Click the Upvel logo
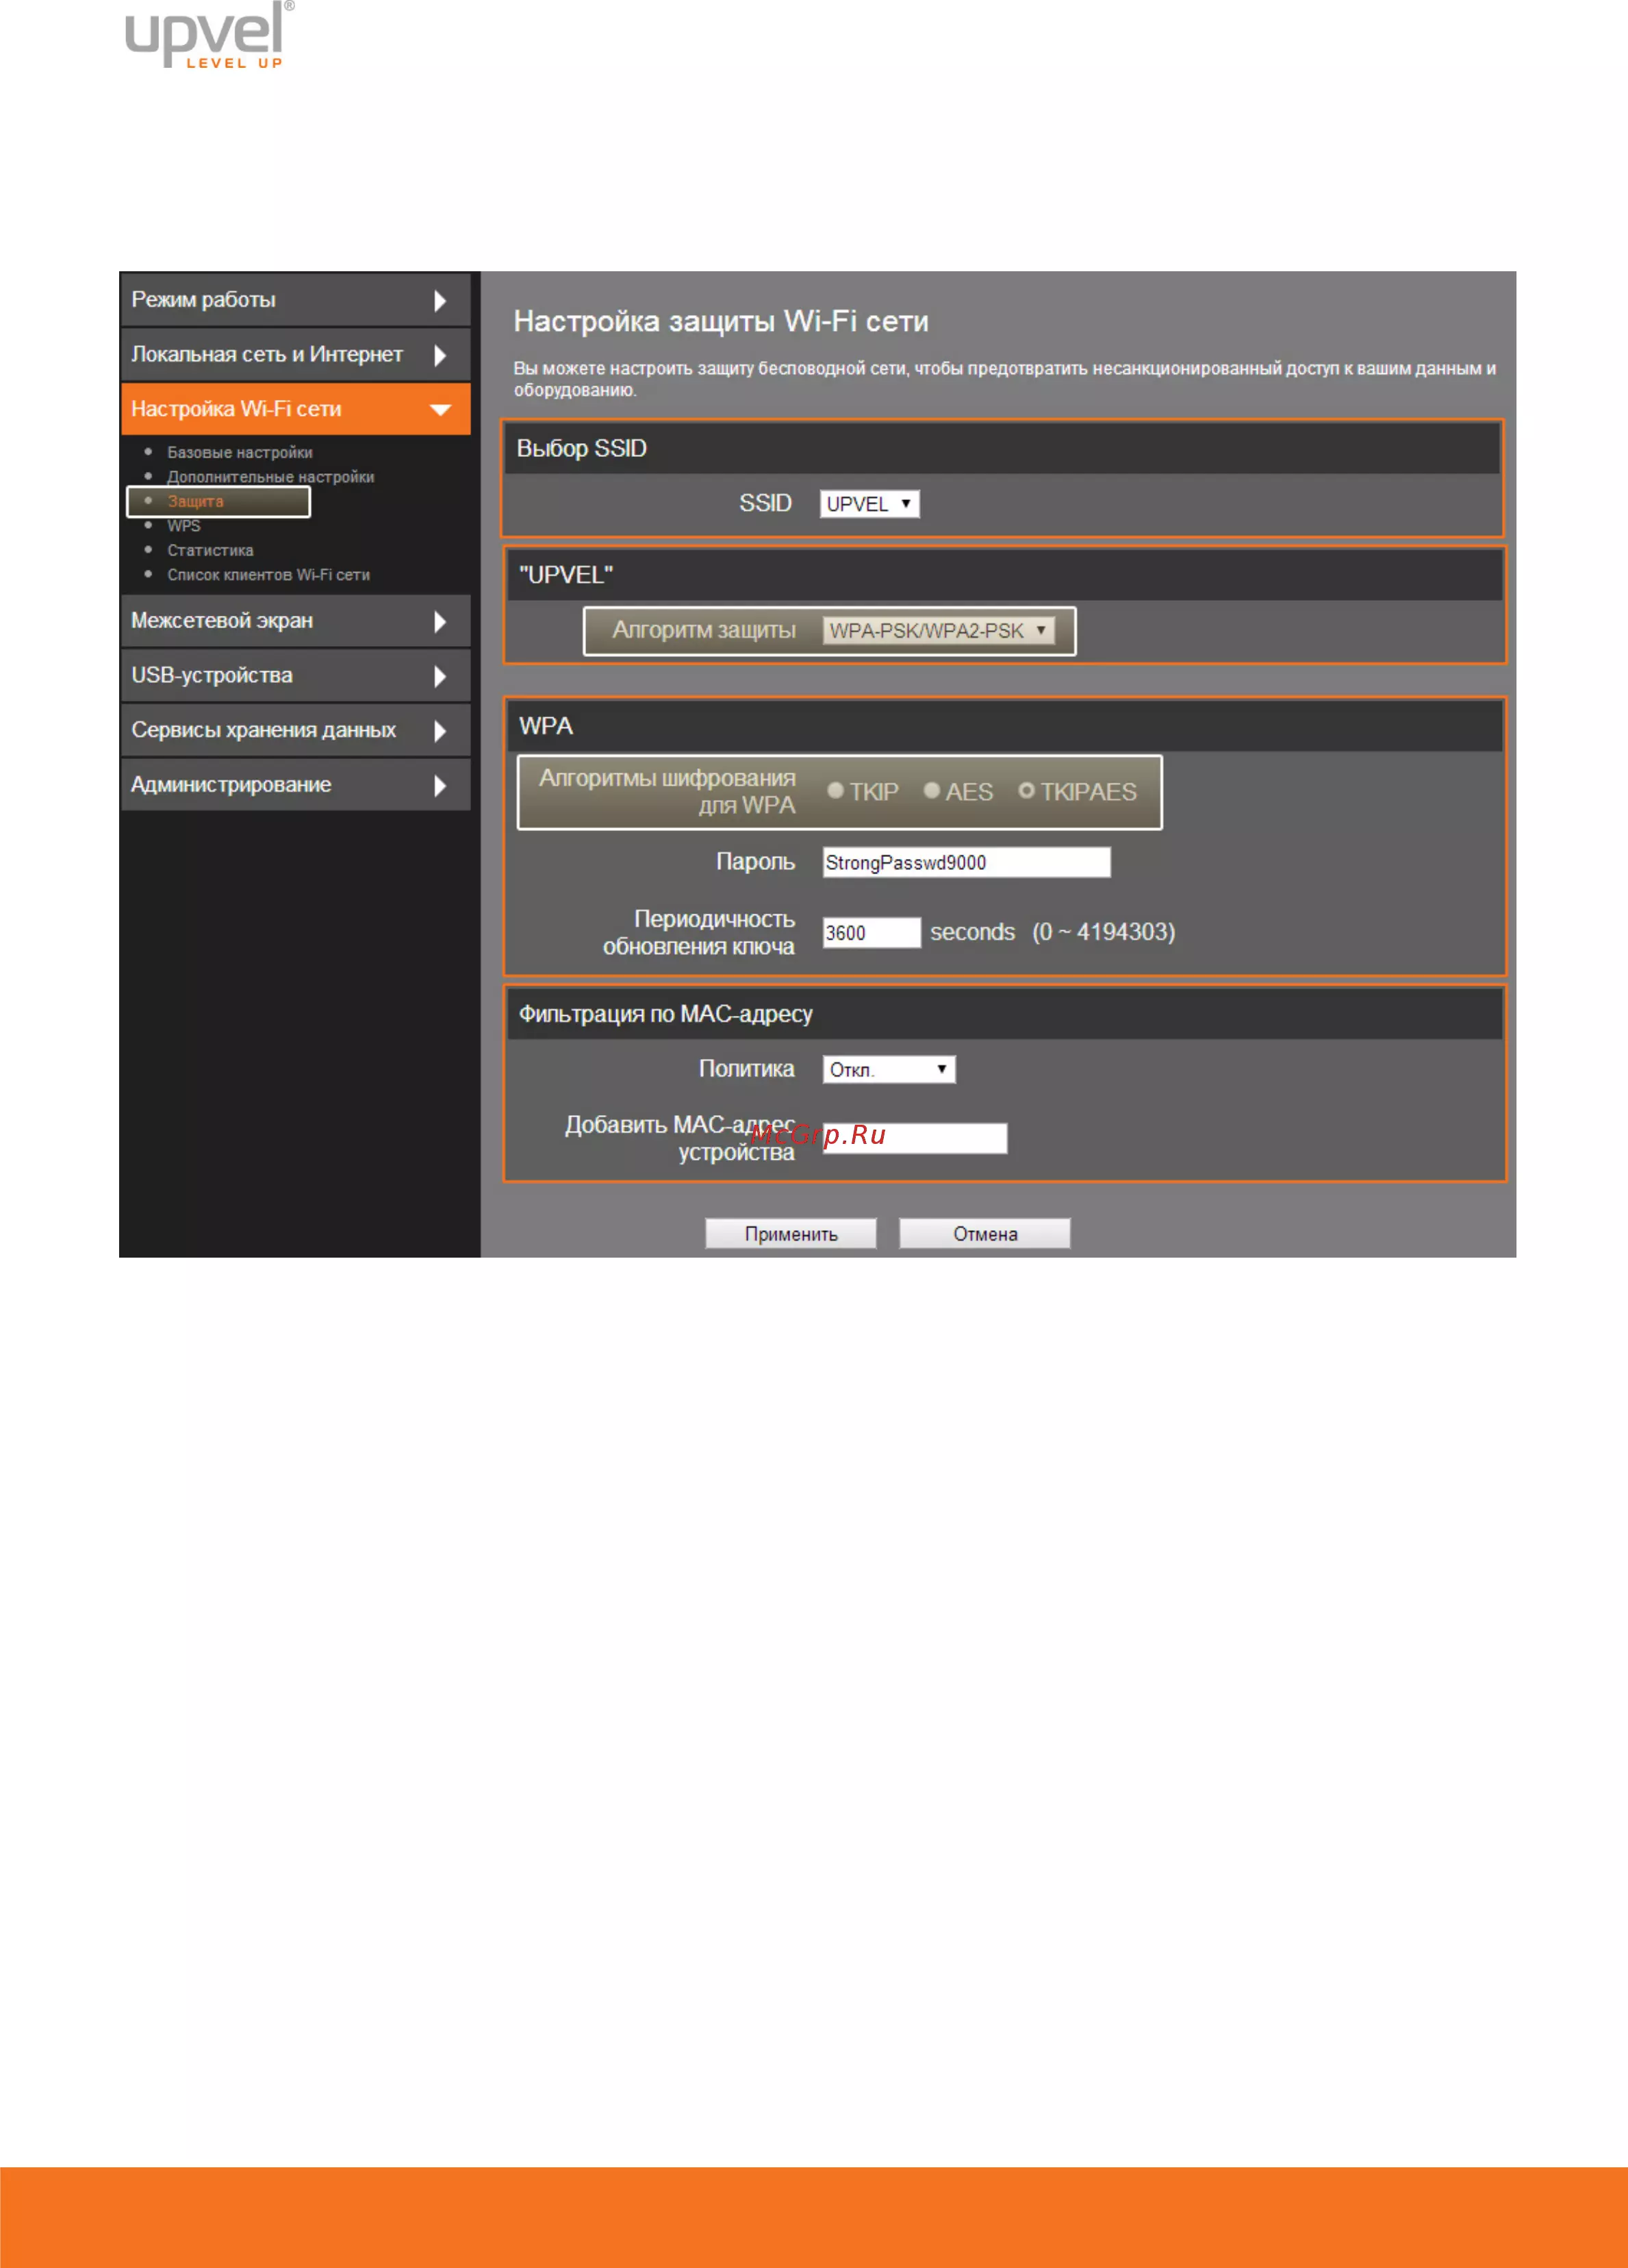Screen dimensions: 1628x2268 point(207,35)
